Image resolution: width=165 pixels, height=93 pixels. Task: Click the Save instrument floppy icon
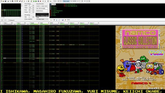(x=63, y=20)
